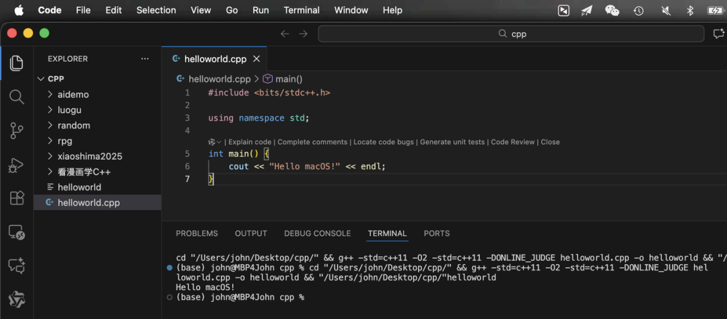
Task: Open the Edit menu
Action: (x=114, y=10)
